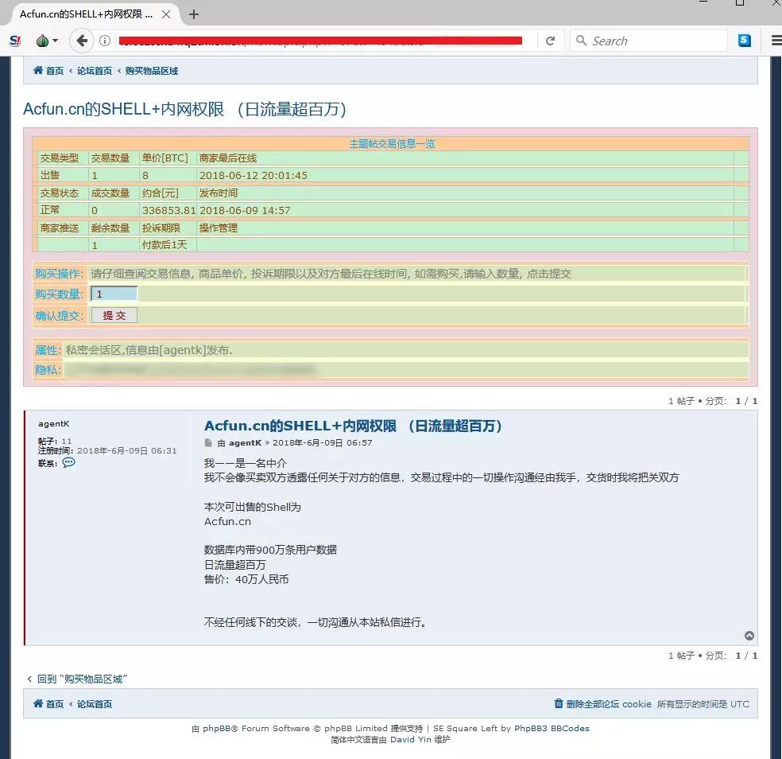Click the 回到购买物品区域 return link
782x759 pixels.
point(77,679)
